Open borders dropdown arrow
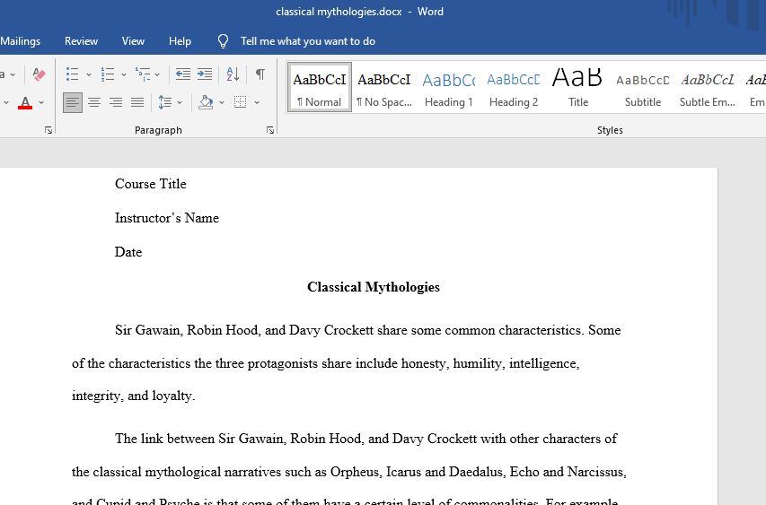 coord(257,102)
